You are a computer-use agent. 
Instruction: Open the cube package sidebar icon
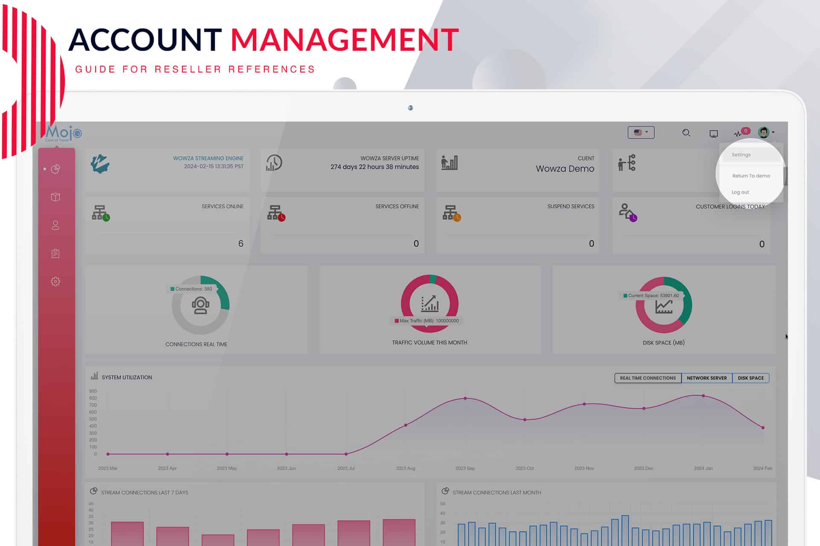(56, 197)
